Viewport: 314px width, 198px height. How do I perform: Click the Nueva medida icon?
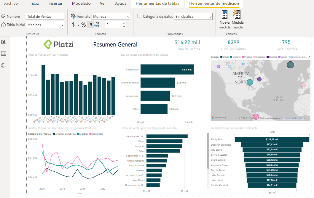tap(224, 18)
